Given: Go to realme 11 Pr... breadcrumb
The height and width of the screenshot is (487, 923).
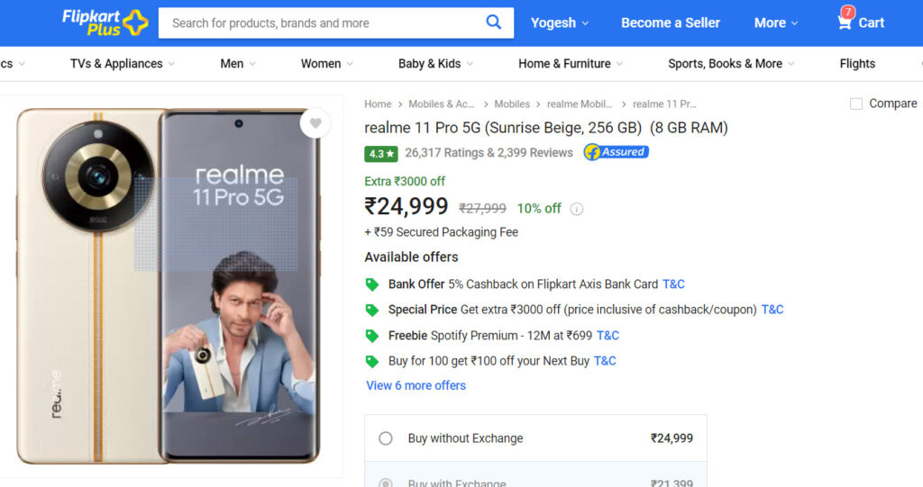Looking at the screenshot, I should coord(664,104).
